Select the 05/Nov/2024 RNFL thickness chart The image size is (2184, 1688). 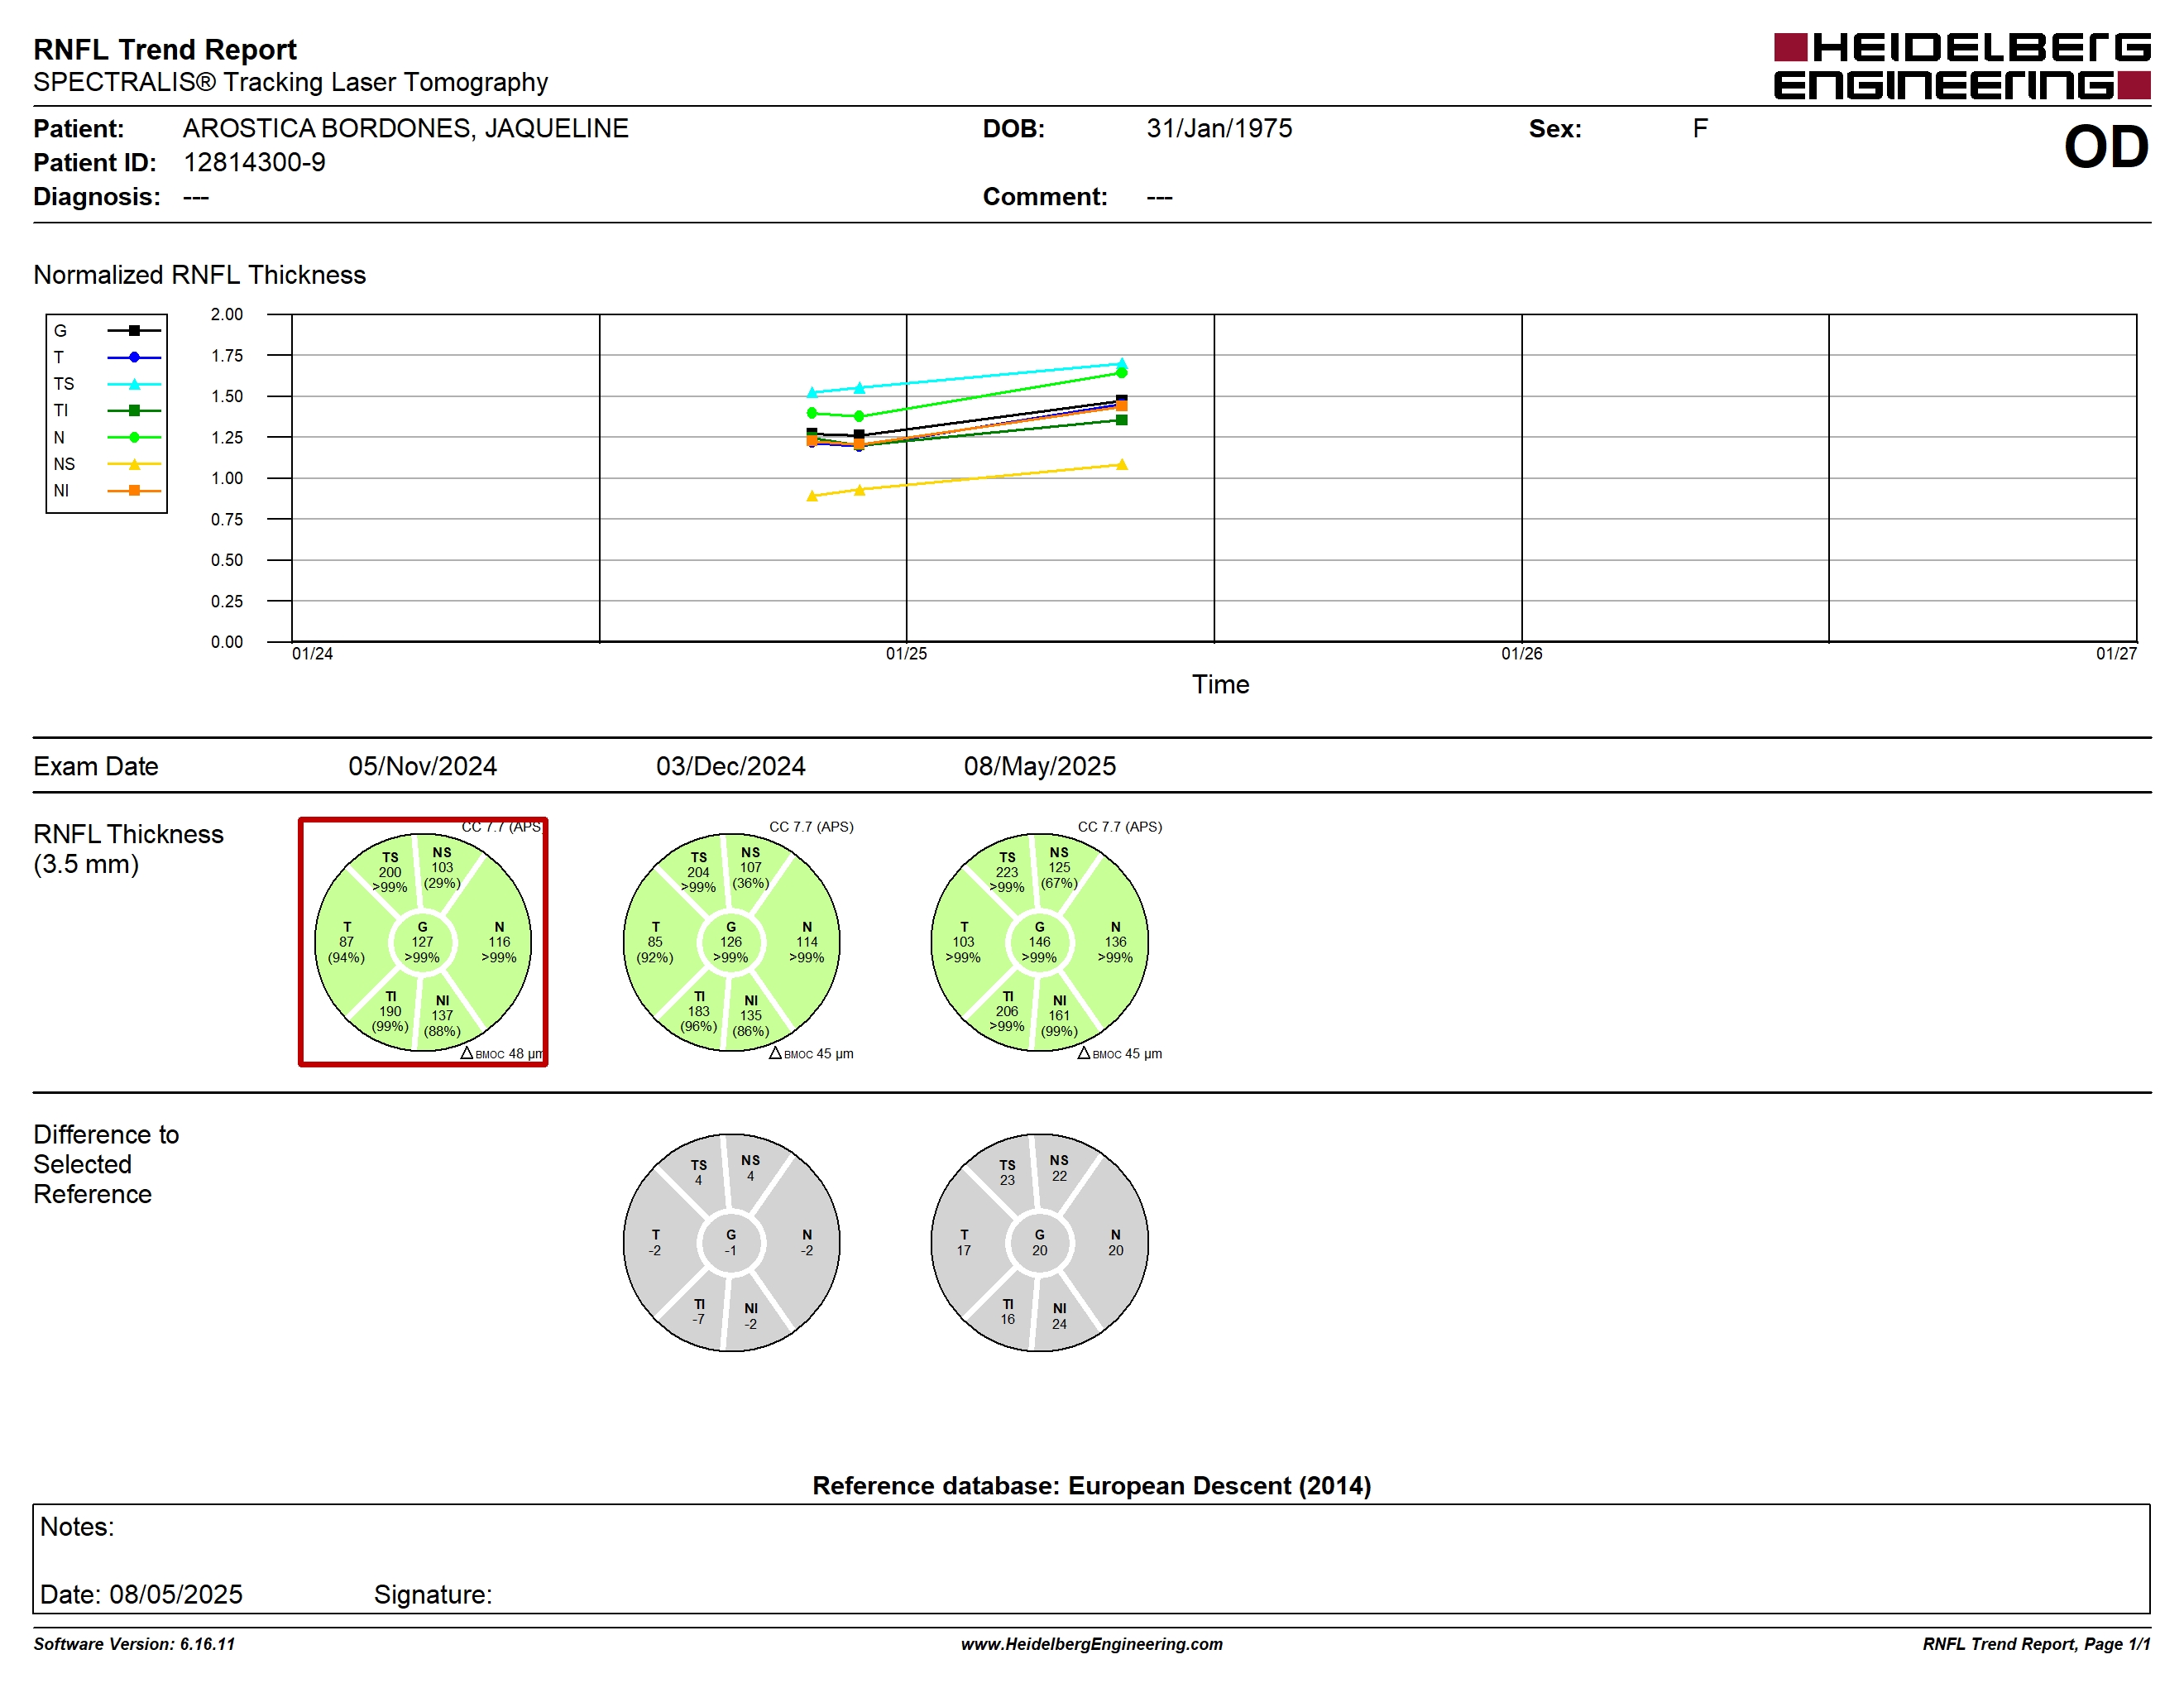tap(423, 942)
